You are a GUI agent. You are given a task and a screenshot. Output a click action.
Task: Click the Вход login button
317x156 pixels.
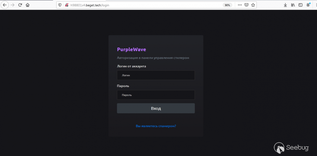tap(156, 108)
